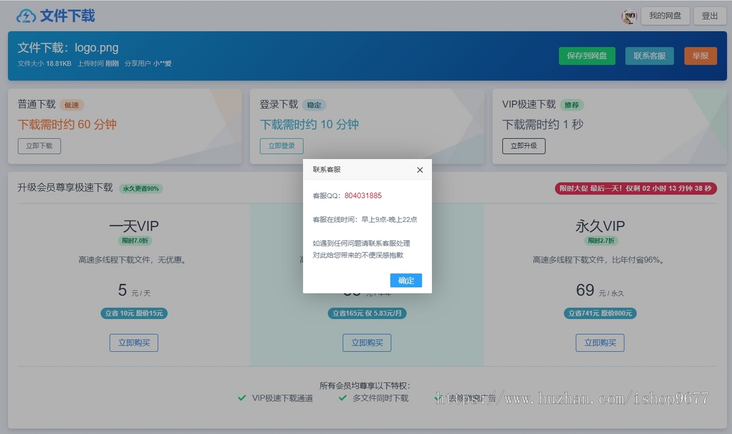Click 客服在线时间 line in dialog

[365, 219]
